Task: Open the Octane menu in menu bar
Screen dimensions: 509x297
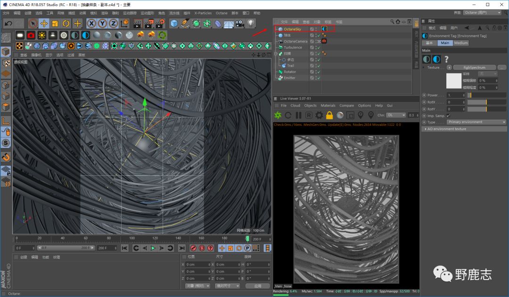Action: click(221, 13)
